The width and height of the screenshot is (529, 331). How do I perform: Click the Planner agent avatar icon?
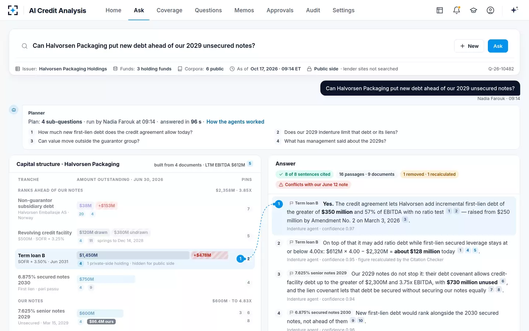point(14,110)
